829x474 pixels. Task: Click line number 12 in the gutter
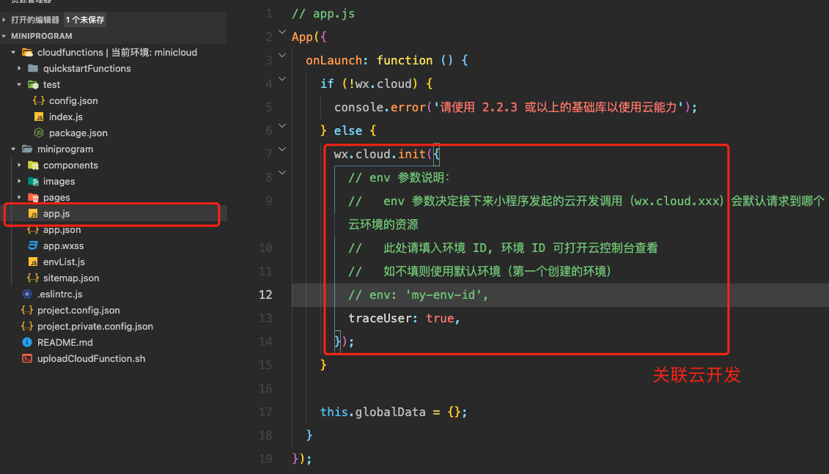(x=265, y=295)
